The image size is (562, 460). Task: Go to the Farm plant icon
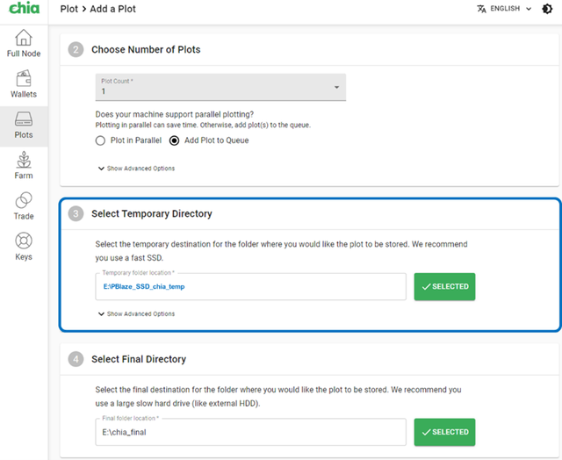[x=24, y=160]
